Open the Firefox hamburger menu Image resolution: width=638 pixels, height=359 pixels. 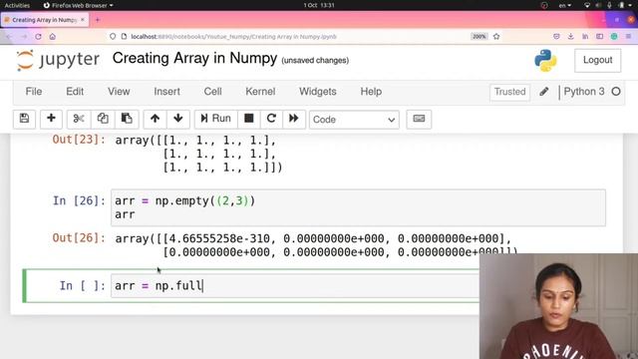(x=628, y=37)
